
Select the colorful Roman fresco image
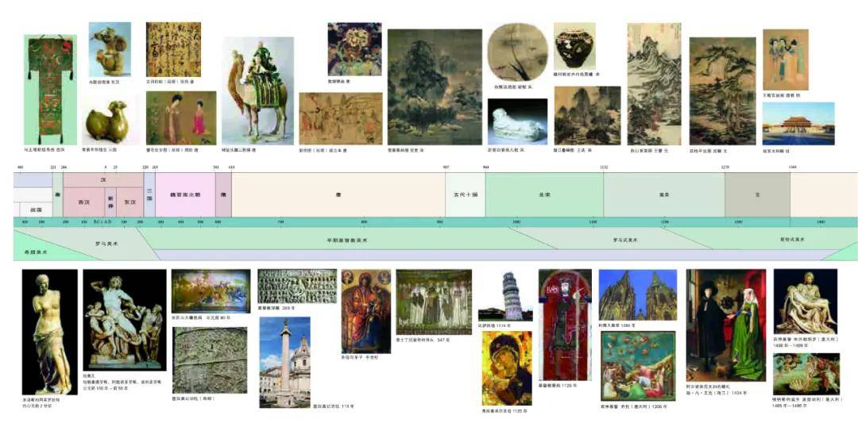(x=211, y=291)
